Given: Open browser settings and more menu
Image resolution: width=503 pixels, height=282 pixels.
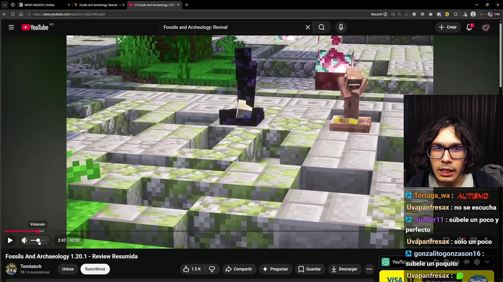Looking at the screenshot, I should tap(481, 14).
